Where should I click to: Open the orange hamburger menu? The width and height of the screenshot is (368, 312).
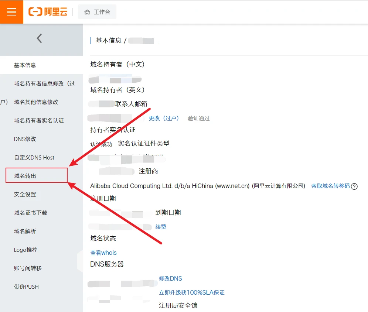coord(11,12)
